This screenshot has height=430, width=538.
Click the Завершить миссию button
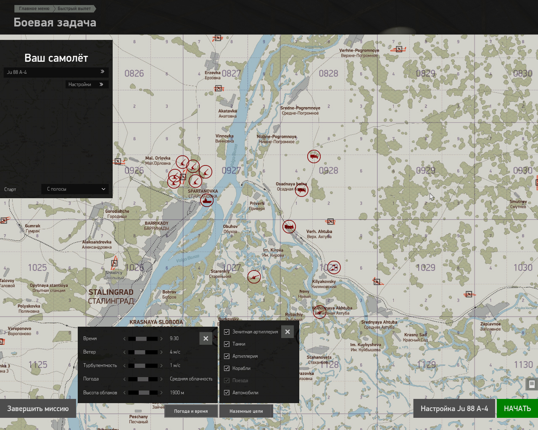click(38, 409)
